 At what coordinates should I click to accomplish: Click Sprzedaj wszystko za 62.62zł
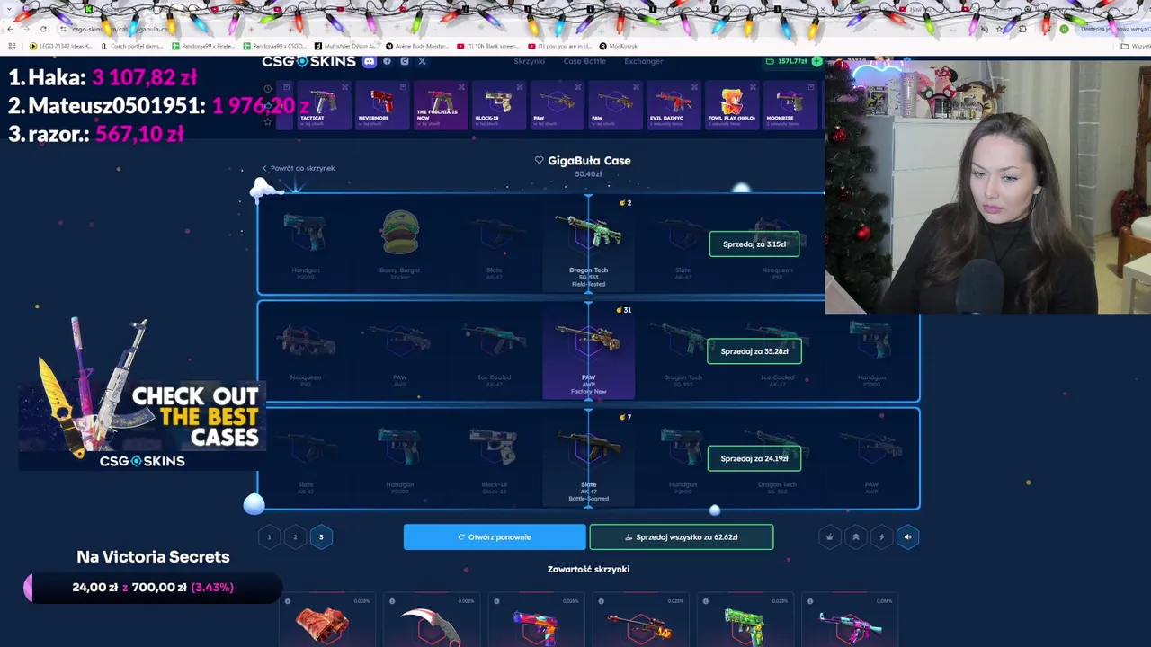click(x=682, y=537)
